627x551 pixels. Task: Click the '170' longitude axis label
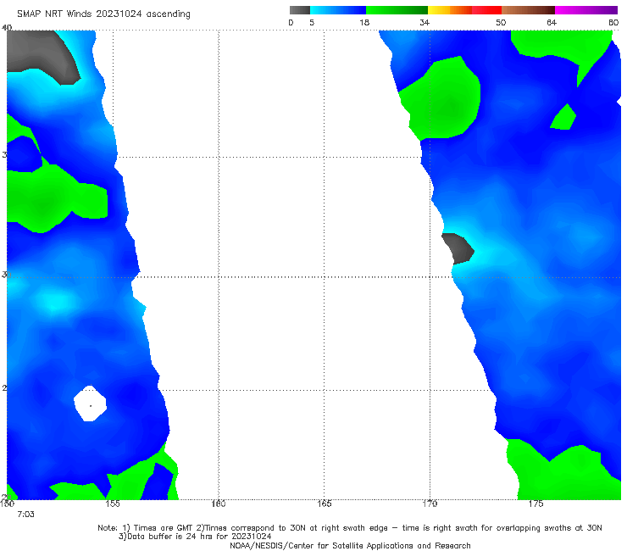(x=430, y=504)
